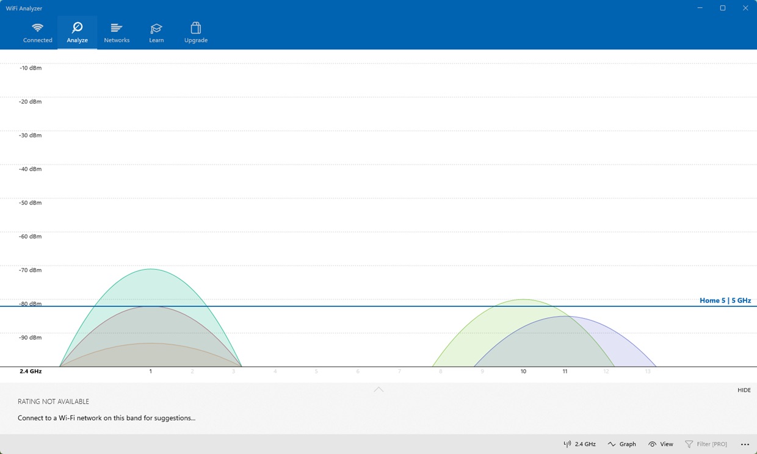Switch bands using the 2.4 GHz toggle

tap(579, 444)
